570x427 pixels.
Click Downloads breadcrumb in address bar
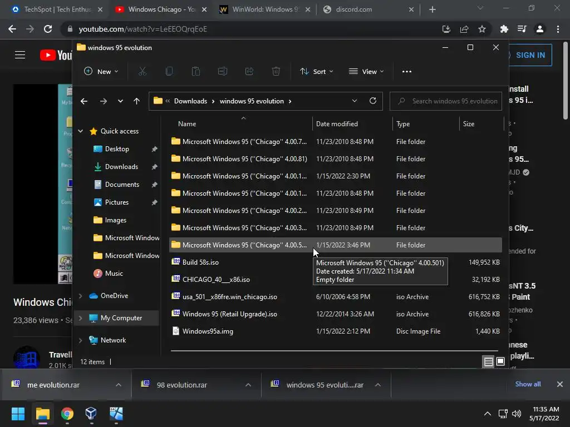pos(190,101)
